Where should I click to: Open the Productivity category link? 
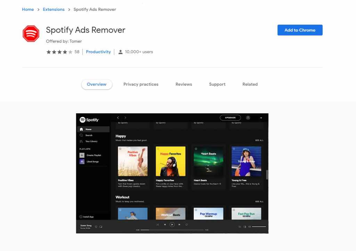click(98, 52)
